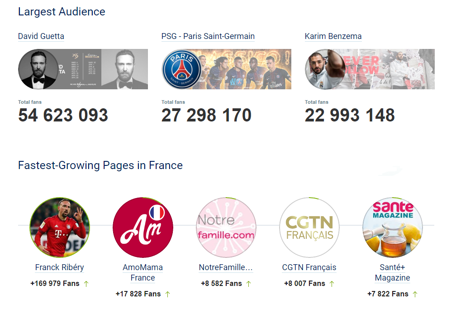Viewport: 451px width, 310px height.
Task: Follow the Karim Benzema link
Action: pos(333,36)
